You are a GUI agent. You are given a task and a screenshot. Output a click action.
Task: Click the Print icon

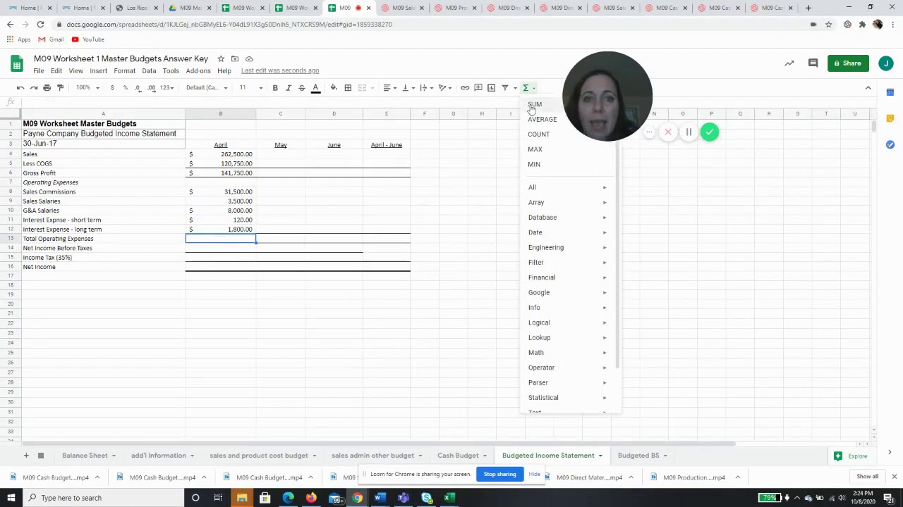coord(47,87)
